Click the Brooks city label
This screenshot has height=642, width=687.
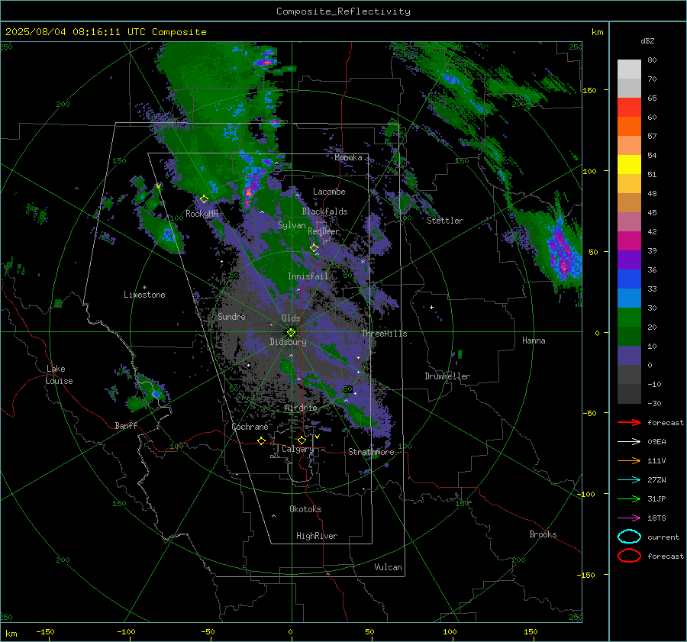coord(543,534)
